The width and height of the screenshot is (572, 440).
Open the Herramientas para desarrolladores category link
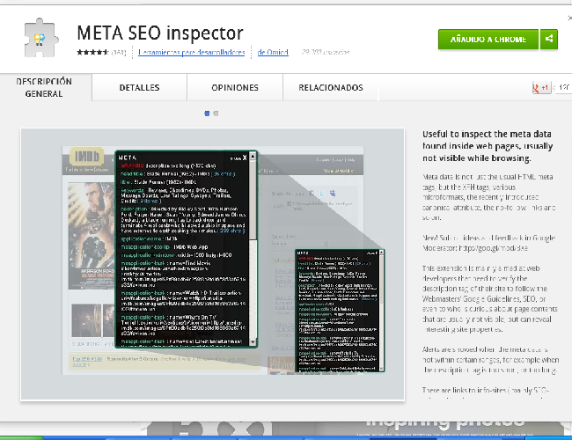[x=192, y=52]
